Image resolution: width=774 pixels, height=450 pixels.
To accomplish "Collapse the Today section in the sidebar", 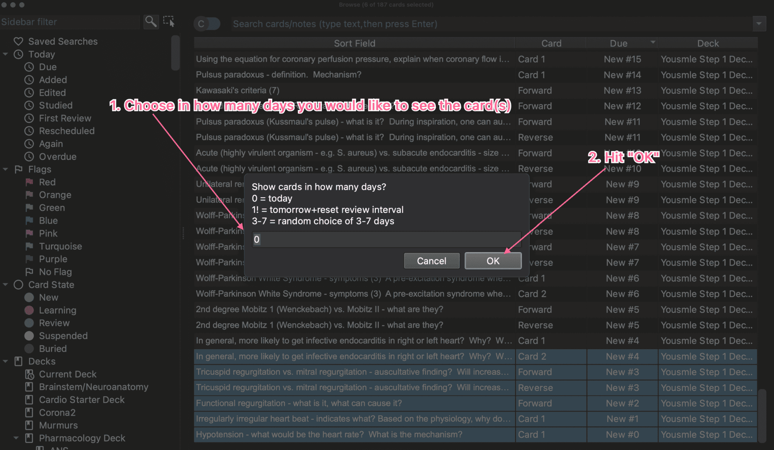I will 5,54.
